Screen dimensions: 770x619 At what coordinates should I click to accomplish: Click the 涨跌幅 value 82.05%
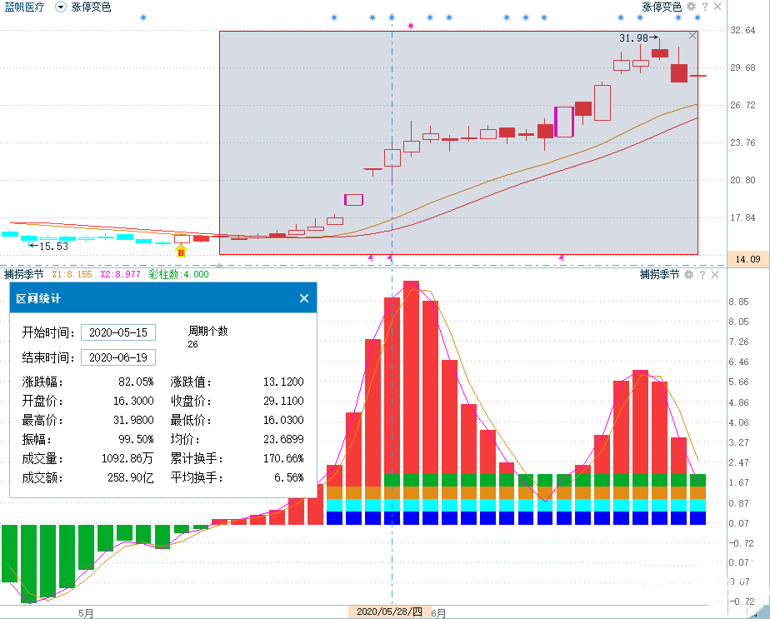point(136,382)
